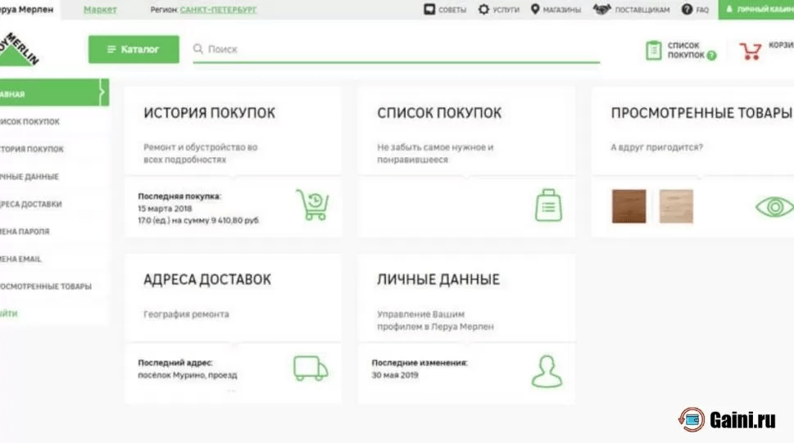Click the user profile silhouette icon
The image size is (794, 443).
point(547,370)
